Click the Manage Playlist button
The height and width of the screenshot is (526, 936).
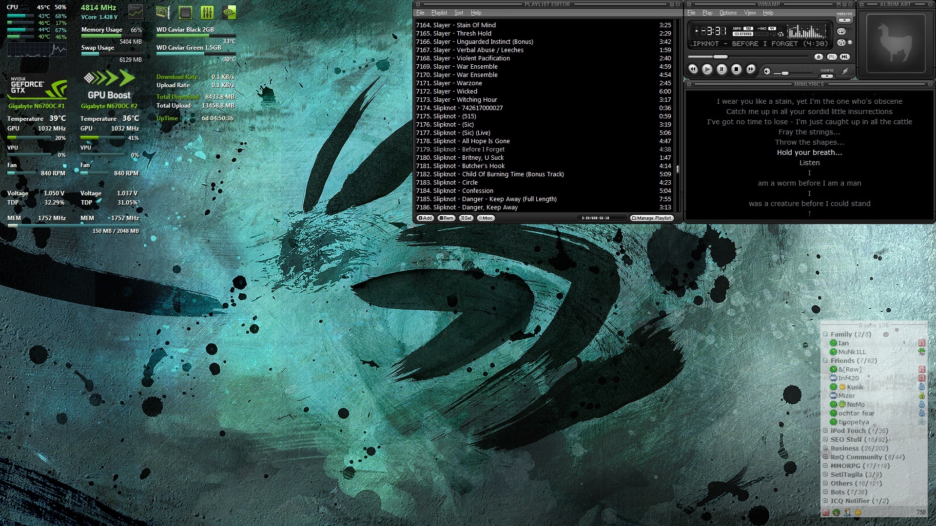click(x=652, y=218)
